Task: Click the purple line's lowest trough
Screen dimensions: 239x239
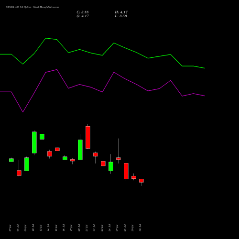Action: (23, 112)
